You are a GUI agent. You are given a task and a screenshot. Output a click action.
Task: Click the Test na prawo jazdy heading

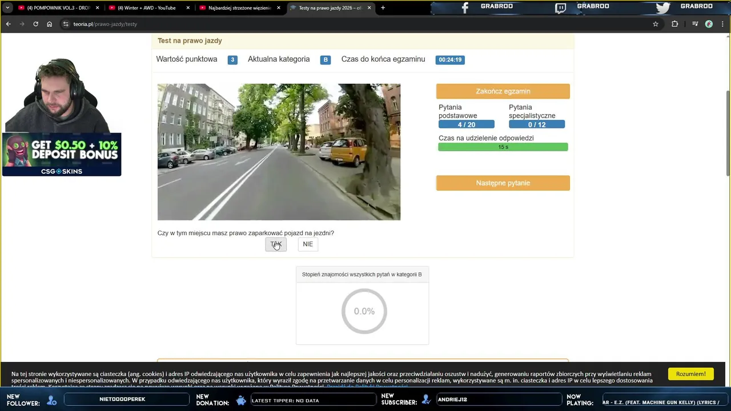point(190,41)
